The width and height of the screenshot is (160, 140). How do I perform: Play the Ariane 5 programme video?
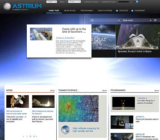[122, 122]
